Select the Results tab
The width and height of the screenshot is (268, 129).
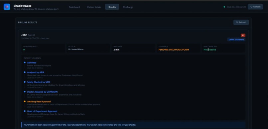pyautogui.click(x=112, y=7)
